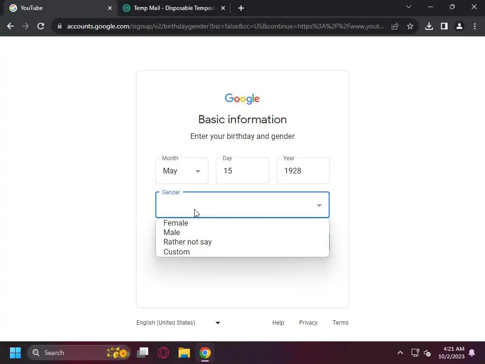Image resolution: width=485 pixels, height=364 pixels.
Task: Open the notifications bell
Action: point(472,353)
